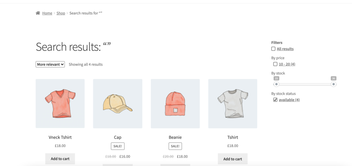Open the grey Tshirt product image

pos(233,103)
